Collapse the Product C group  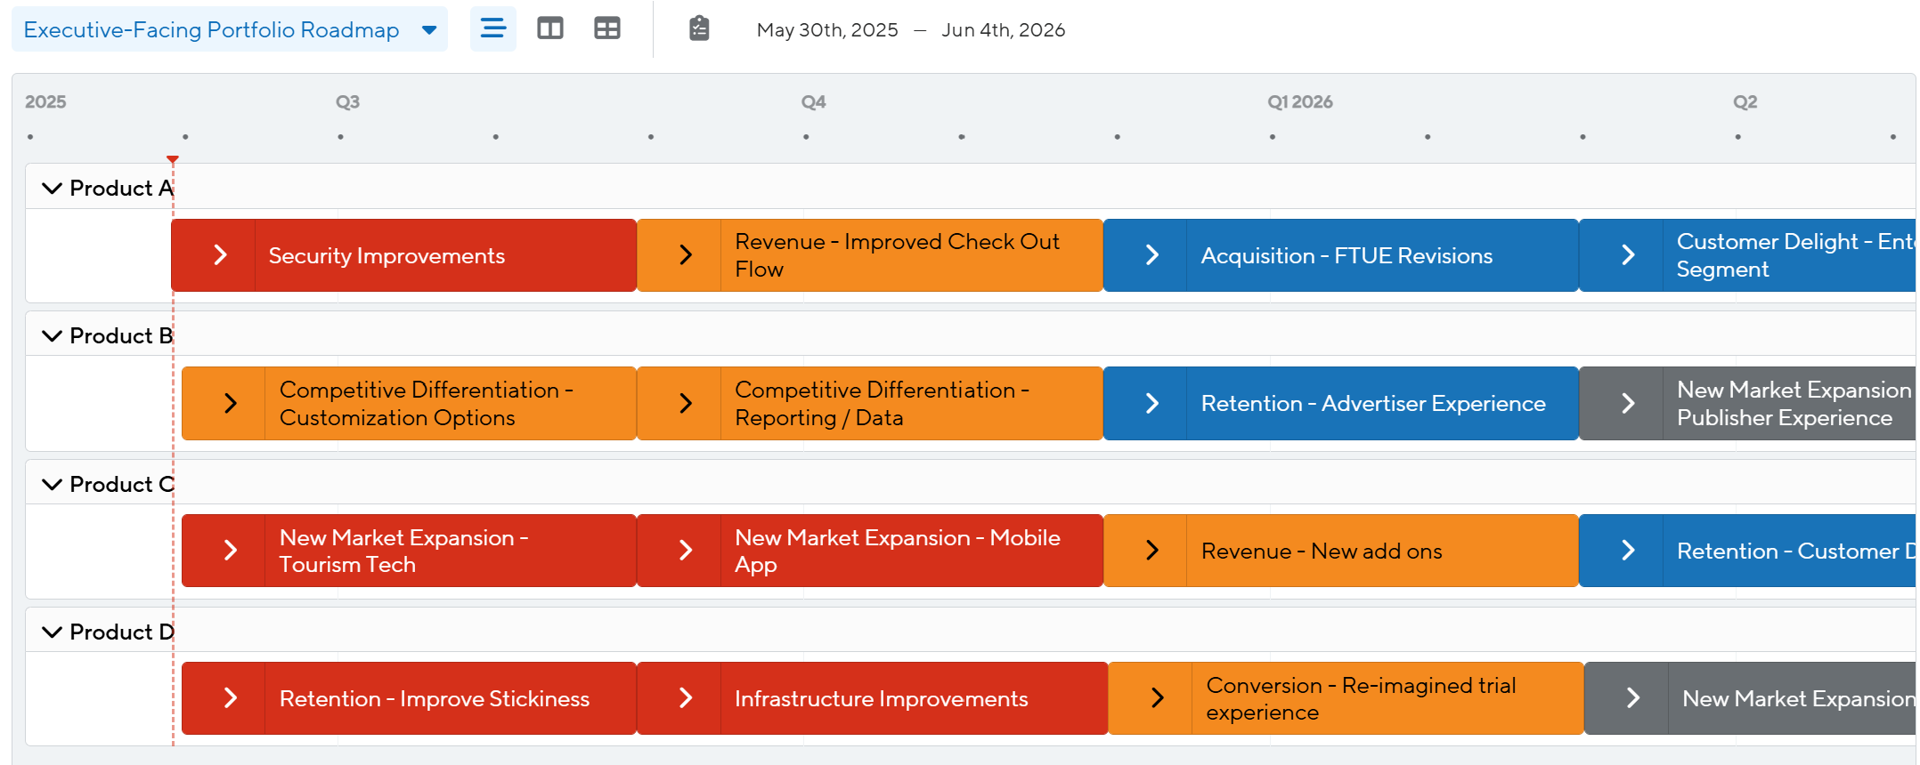[x=53, y=485]
